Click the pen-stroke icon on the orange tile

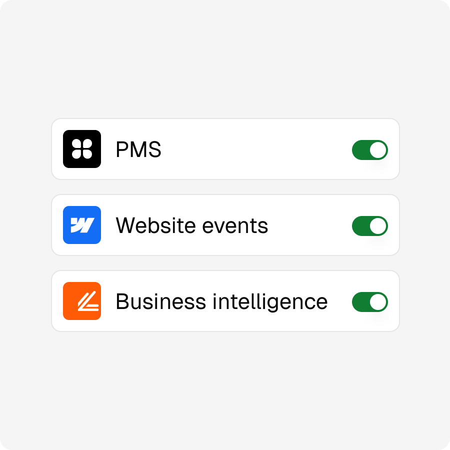tap(82, 301)
